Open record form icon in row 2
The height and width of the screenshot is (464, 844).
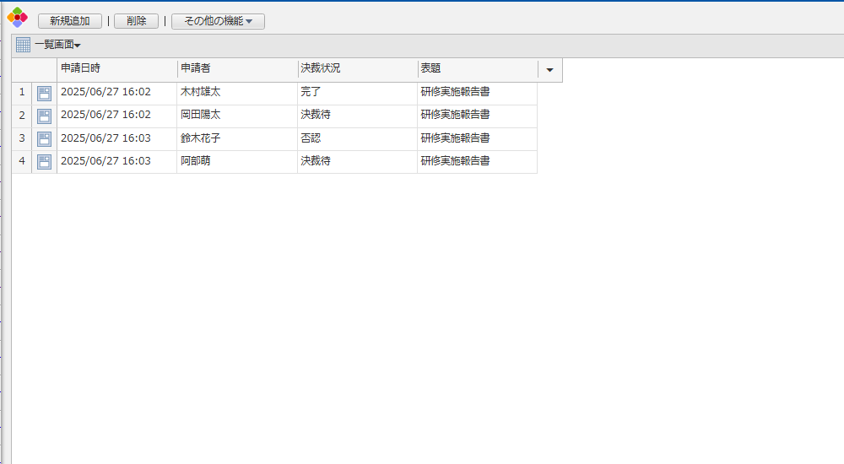coord(44,116)
